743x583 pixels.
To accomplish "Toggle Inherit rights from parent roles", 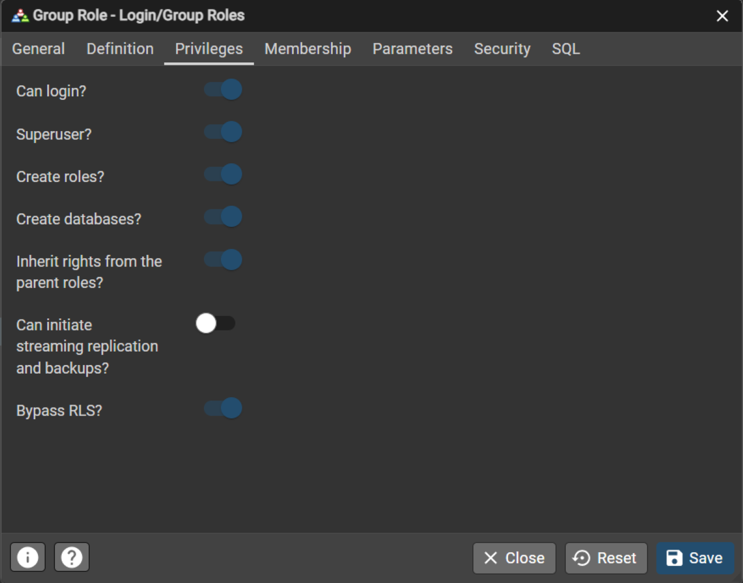I will click(223, 260).
